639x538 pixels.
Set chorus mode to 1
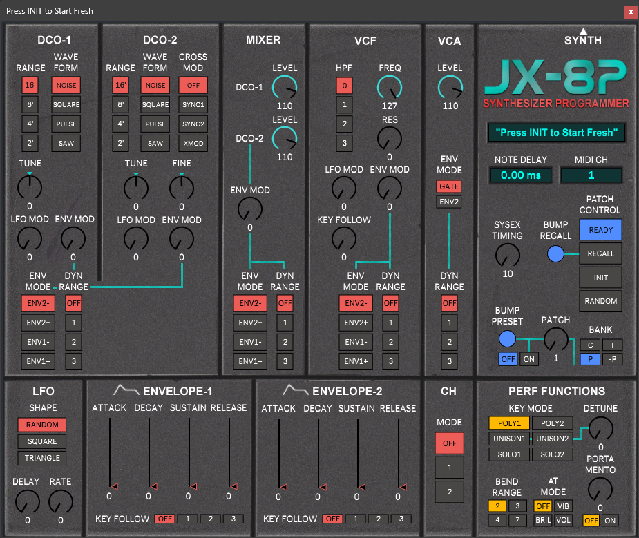pos(450,468)
